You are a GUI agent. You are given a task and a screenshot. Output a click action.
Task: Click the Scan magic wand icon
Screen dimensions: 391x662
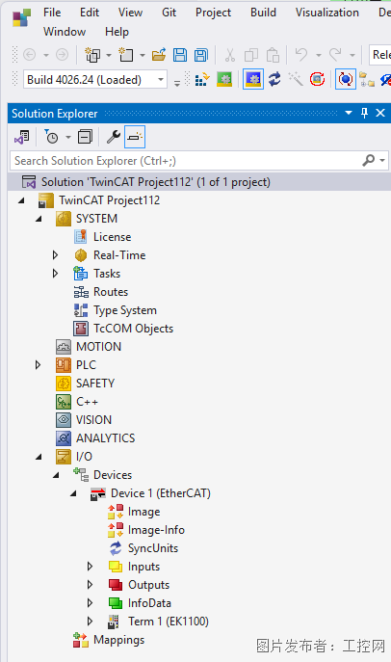(296, 79)
